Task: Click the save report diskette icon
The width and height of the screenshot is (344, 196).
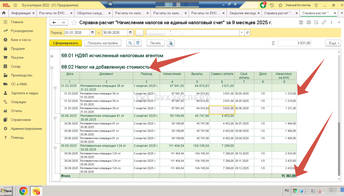Action: click(301, 22)
